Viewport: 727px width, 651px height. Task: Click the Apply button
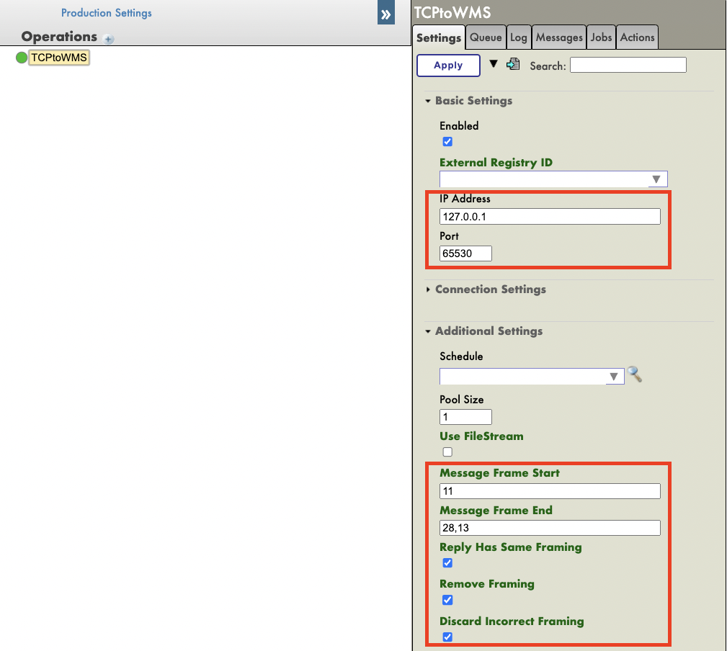[x=448, y=66]
